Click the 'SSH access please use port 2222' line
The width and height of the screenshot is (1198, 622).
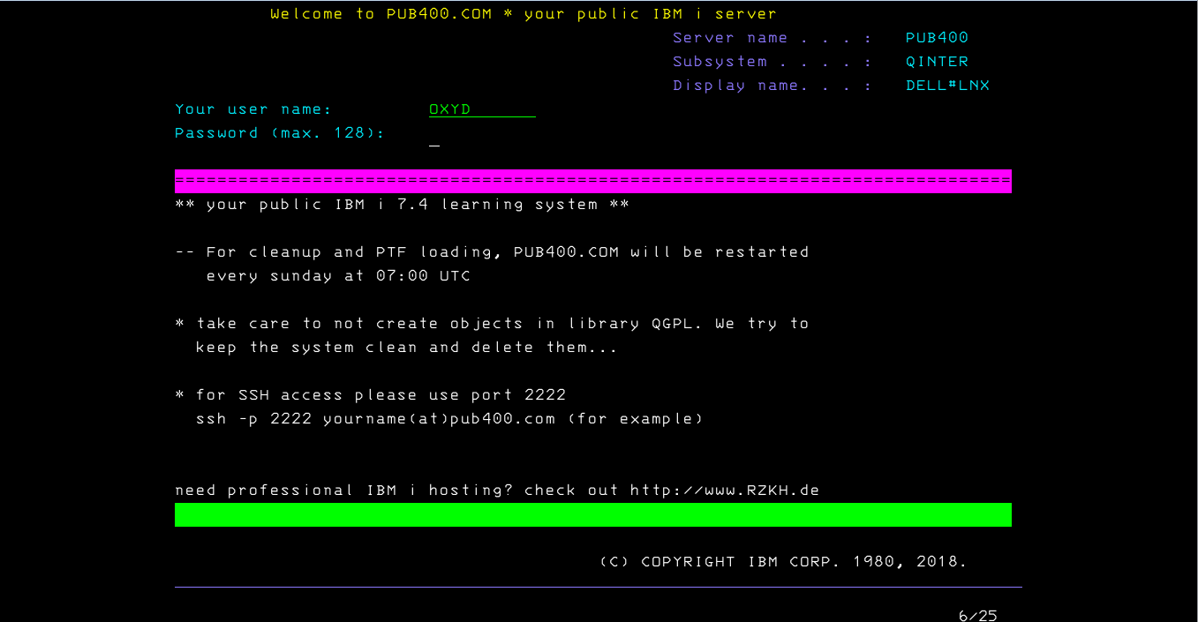click(x=370, y=395)
